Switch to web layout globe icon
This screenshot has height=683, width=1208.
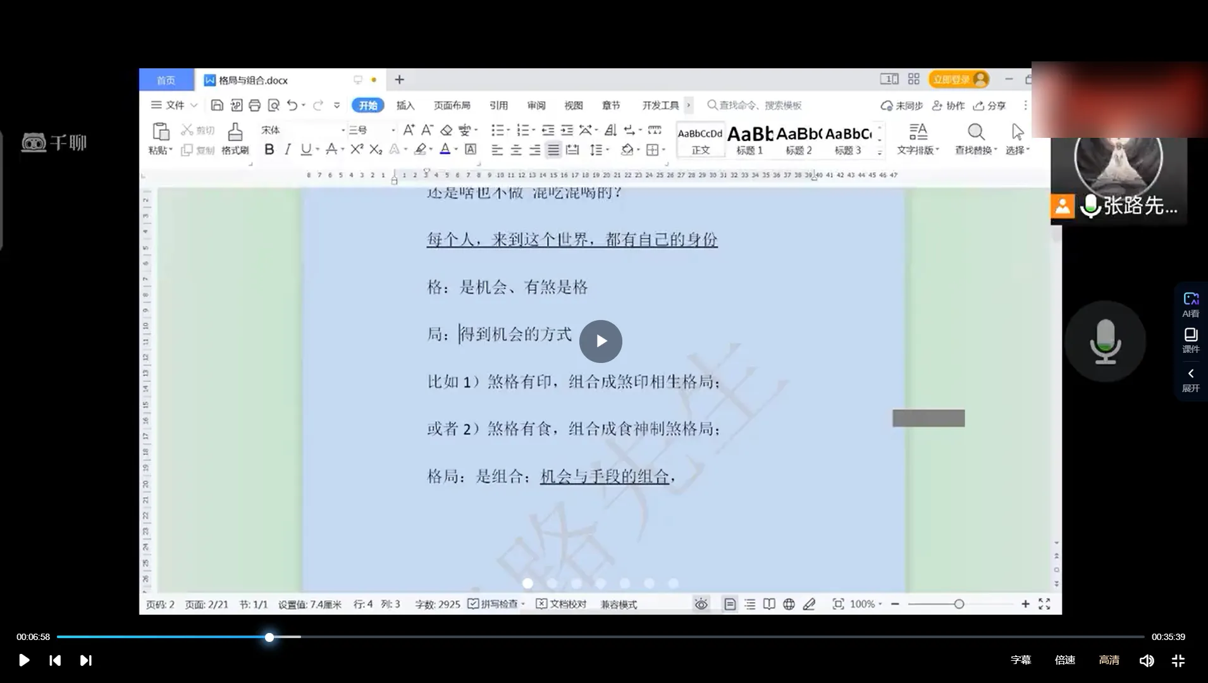point(789,604)
